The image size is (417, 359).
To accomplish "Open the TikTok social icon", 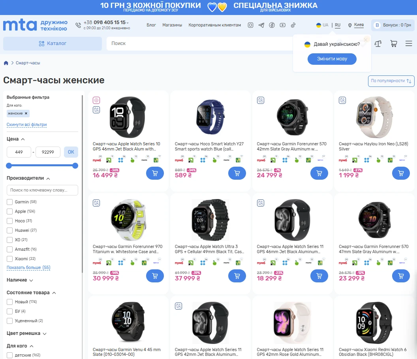I will pos(293,25).
